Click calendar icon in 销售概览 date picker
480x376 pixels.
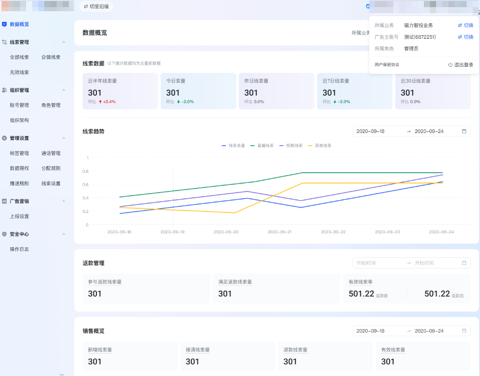(464, 331)
